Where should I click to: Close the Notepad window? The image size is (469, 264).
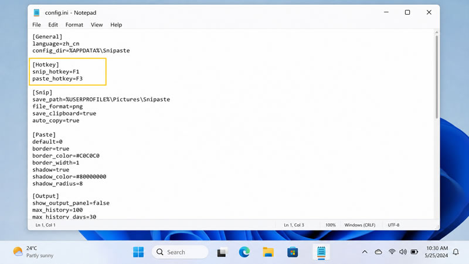429,12
